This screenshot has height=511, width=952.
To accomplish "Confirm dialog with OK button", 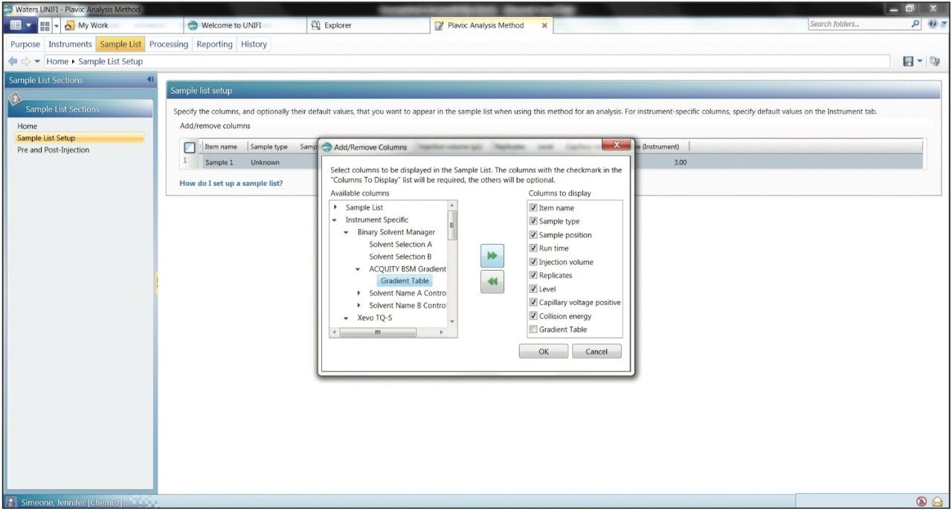I will pos(544,352).
